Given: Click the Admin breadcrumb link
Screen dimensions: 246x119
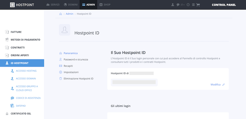Looking at the screenshot, I should (69, 14).
